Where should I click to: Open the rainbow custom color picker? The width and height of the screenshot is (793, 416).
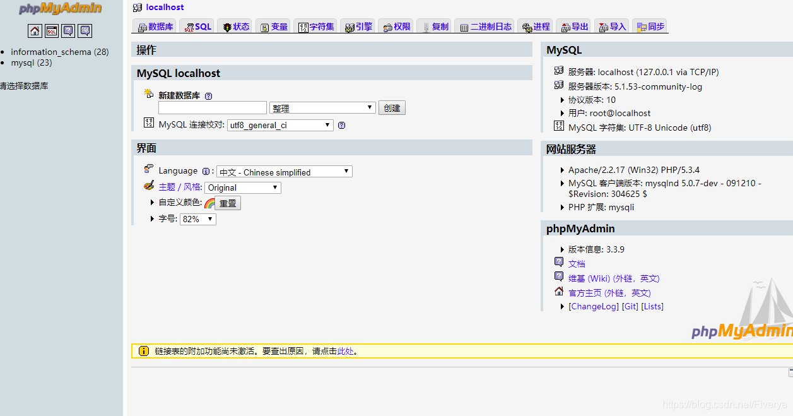209,203
